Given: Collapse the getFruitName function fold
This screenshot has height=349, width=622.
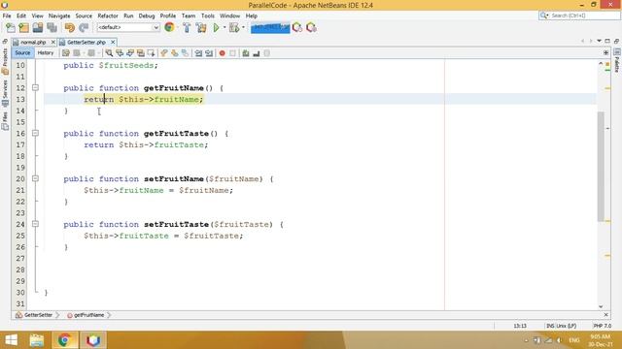Looking at the screenshot, I should tap(35, 87).
